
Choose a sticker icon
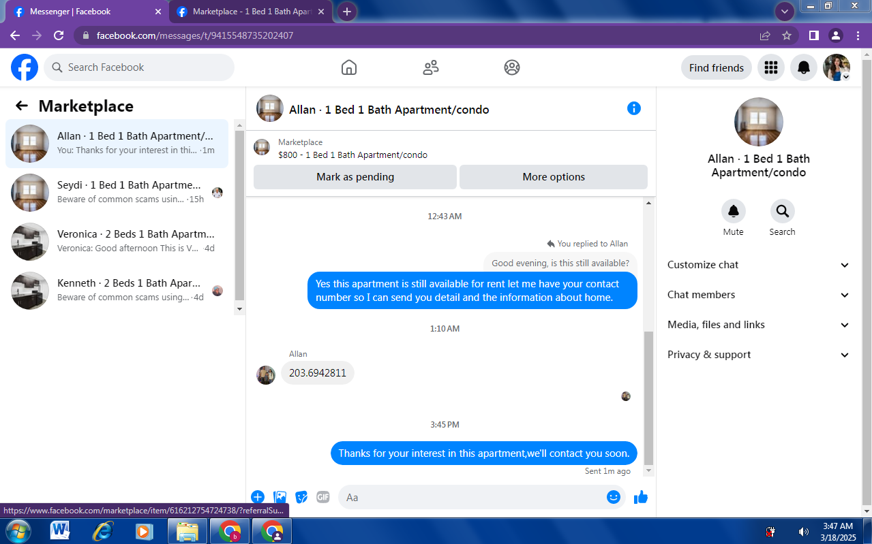point(301,497)
